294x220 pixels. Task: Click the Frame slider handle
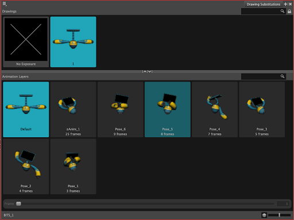click(18, 203)
